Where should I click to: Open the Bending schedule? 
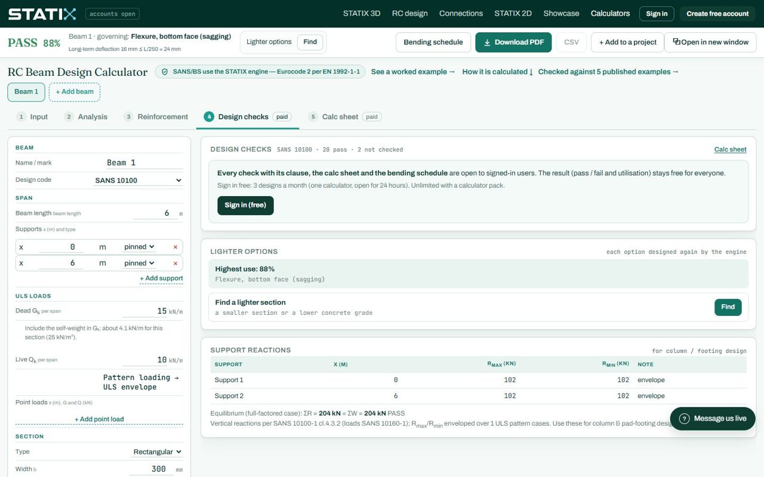tap(433, 42)
